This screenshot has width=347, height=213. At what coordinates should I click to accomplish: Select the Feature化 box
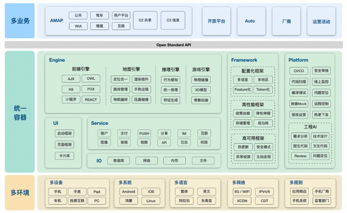(x=243, y=89)
